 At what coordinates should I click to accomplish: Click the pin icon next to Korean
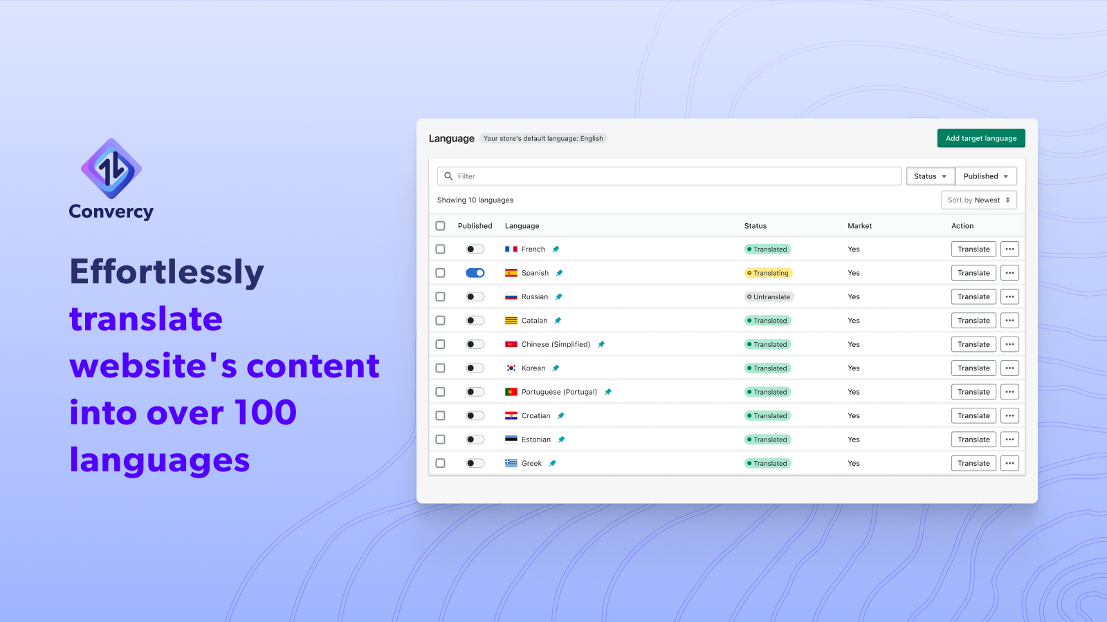tap(556, 368)
